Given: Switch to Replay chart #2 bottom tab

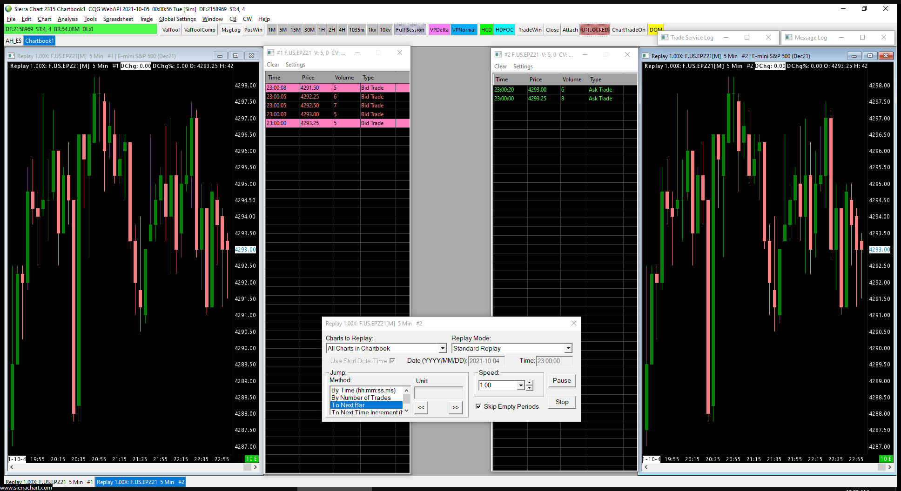Looking at the screenshot, I should coord(141,482).
